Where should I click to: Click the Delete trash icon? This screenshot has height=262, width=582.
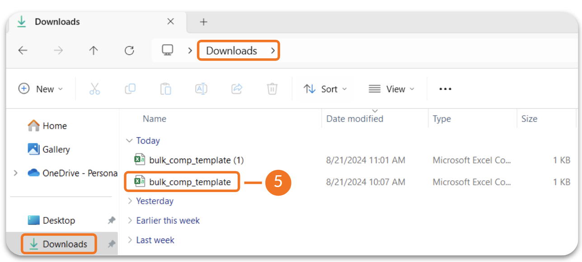272,89
